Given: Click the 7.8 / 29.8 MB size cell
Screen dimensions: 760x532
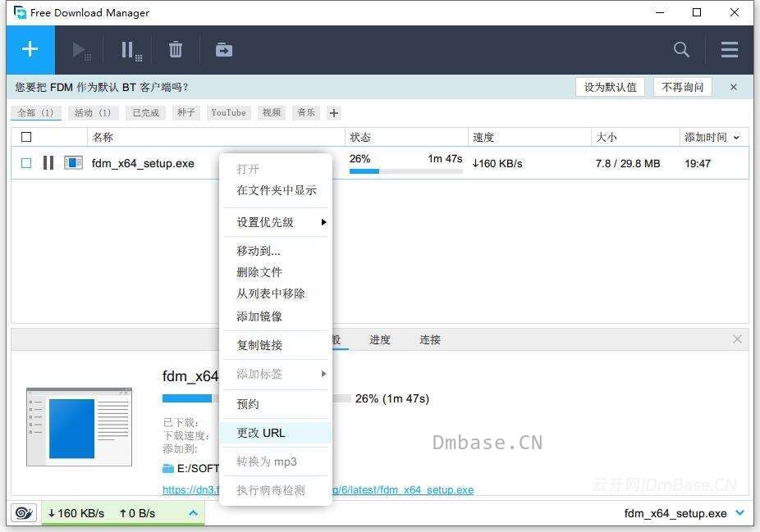Looking at the screenshot, I should (x=628, y=164).
